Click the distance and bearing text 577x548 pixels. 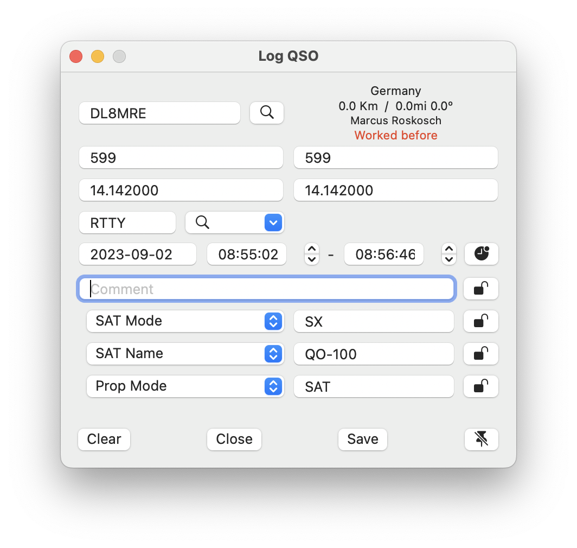tap(395, 106)
